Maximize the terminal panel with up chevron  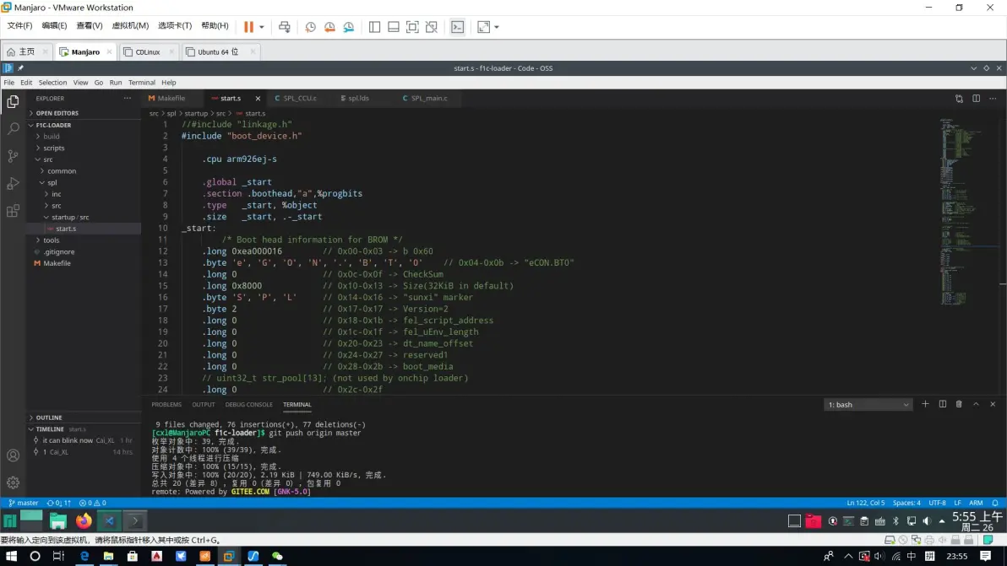pyautogui.click(x=976, y=404)
